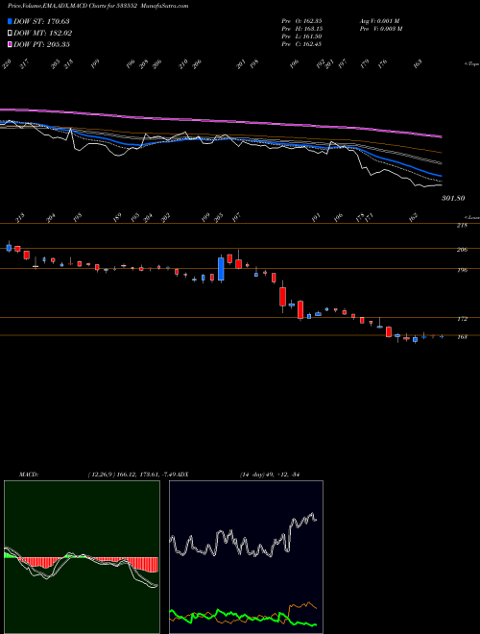This screenshot has height=634, width=480.
Task: Click the 196 price level label
Action: coord(462,270)
